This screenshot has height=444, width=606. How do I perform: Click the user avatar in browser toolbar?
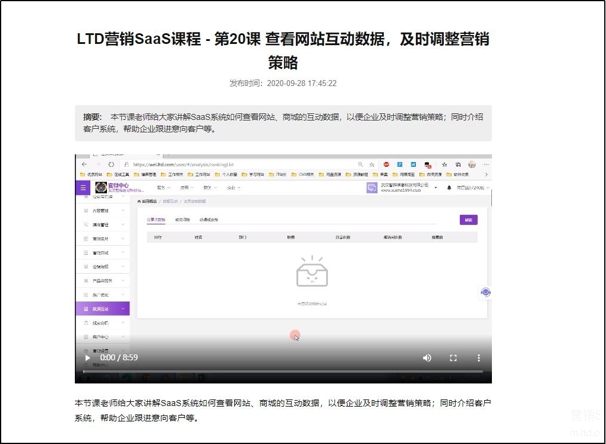472,164
